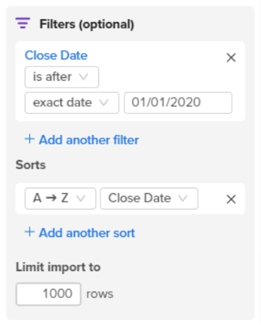Open the A → Z sort direction dropdown

(60, 198)
